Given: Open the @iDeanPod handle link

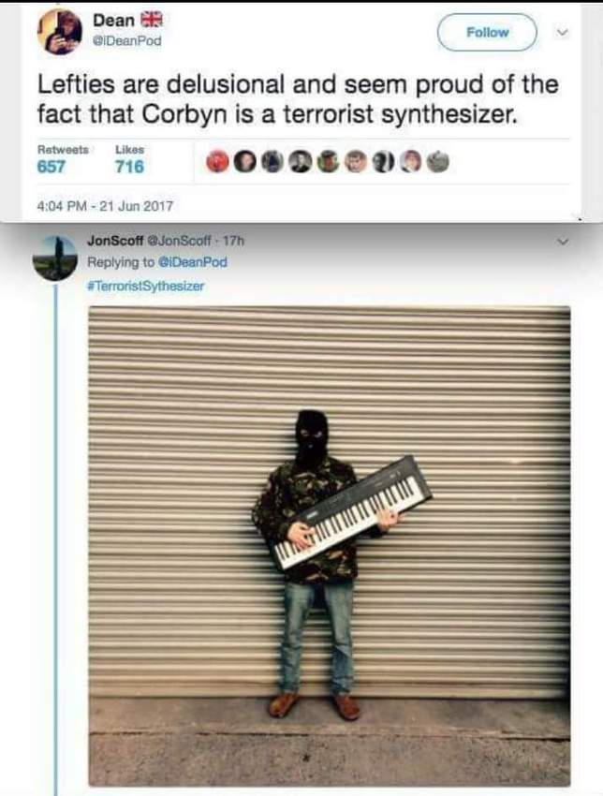Looking at the screenshot, I should click(x=126, y=41).
